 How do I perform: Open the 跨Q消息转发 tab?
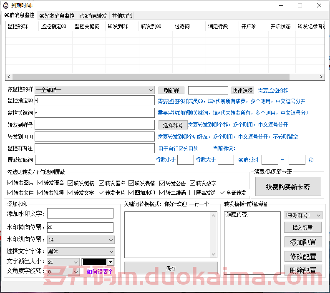93,16
